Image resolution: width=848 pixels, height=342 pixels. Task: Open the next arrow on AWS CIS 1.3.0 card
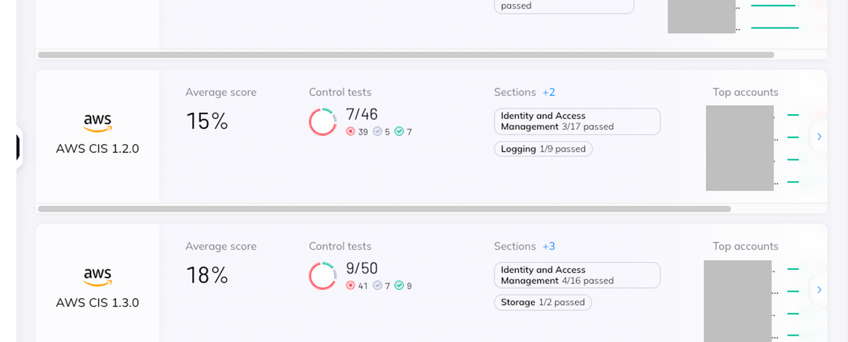pyautogui.click(x=819, y=290)
